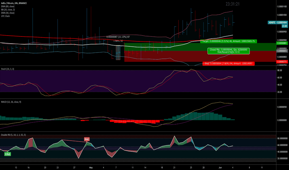
Task: Click the 21 date axis label
Action: pos(174,168)
